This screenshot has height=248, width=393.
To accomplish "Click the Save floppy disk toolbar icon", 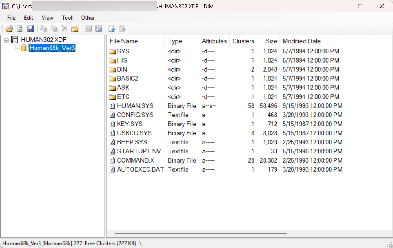I will click(x=30, y=29).
